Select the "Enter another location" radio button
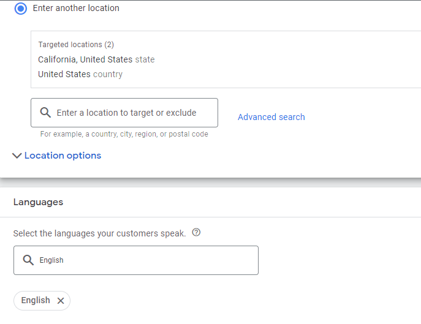The height and width of the screenshot is (324, 421). pos(21,9)
